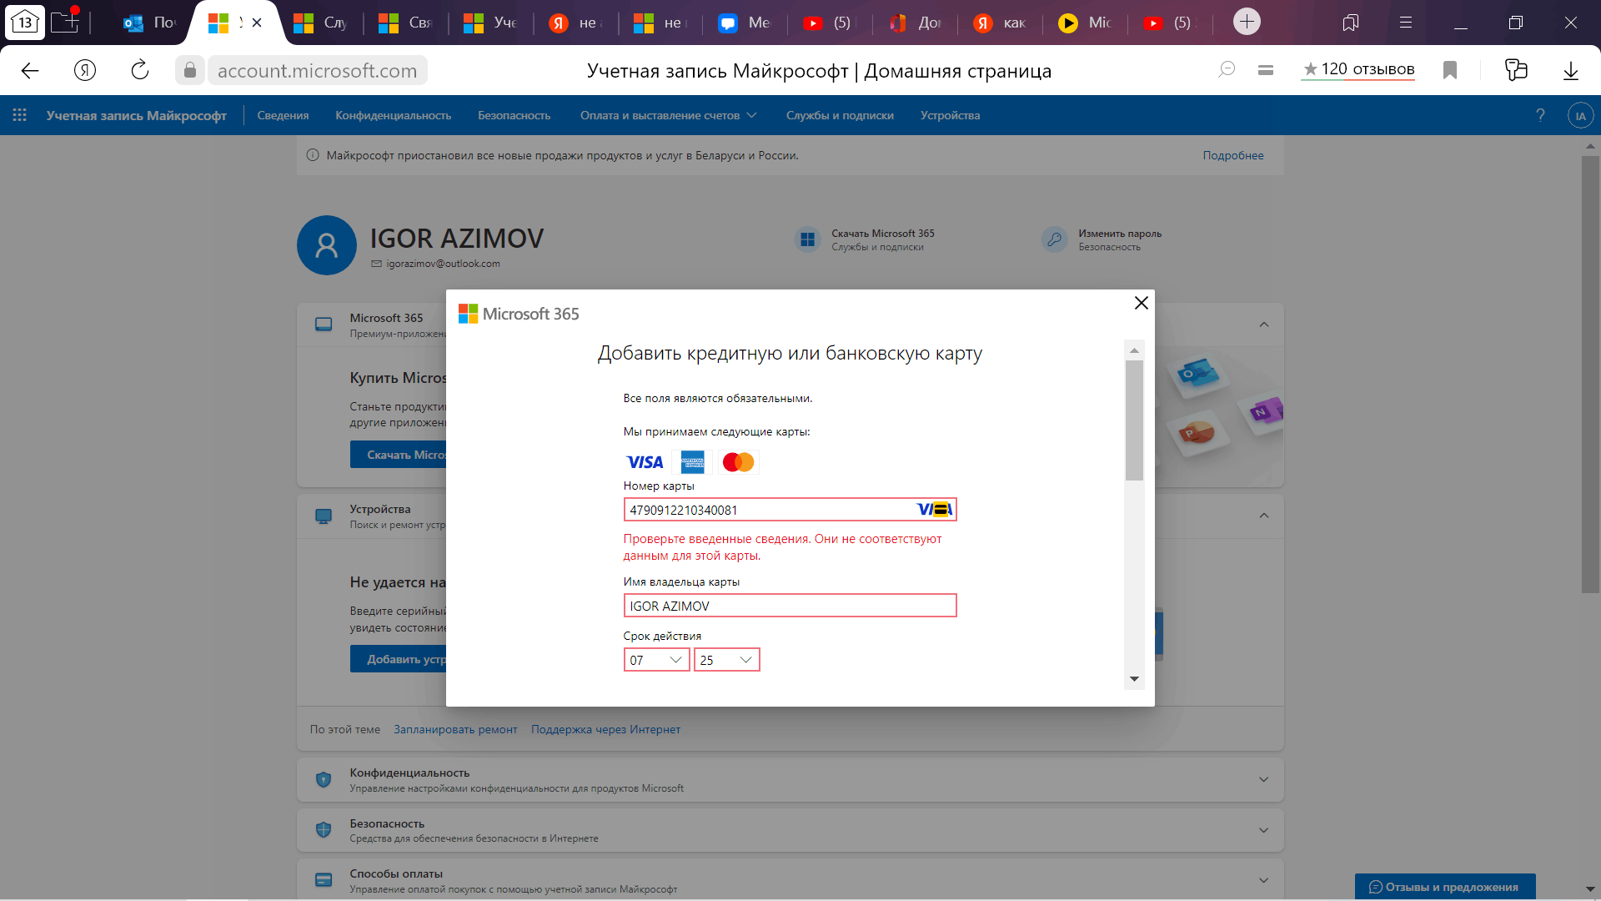Reload the page with refresh icon
The image size is (1601, 901).
139,71
